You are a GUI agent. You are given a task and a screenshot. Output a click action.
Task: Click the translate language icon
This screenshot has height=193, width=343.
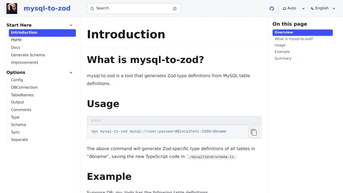click(x=312, y=9)
